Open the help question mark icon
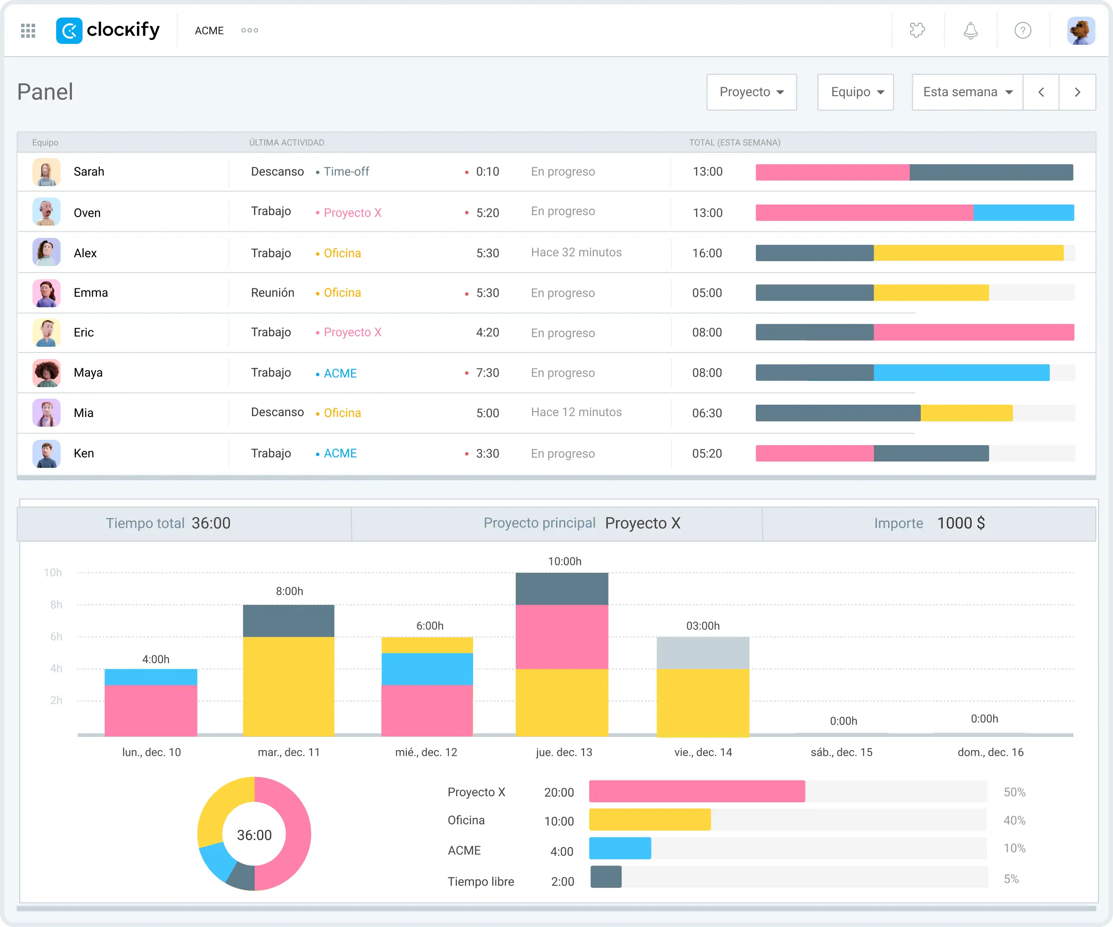The image size is (1113, 927). (1023, 31)
